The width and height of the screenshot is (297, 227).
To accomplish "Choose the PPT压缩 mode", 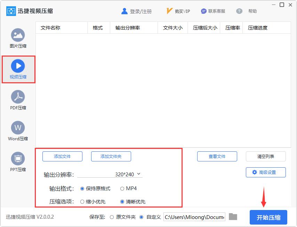I will coord(18,162).
